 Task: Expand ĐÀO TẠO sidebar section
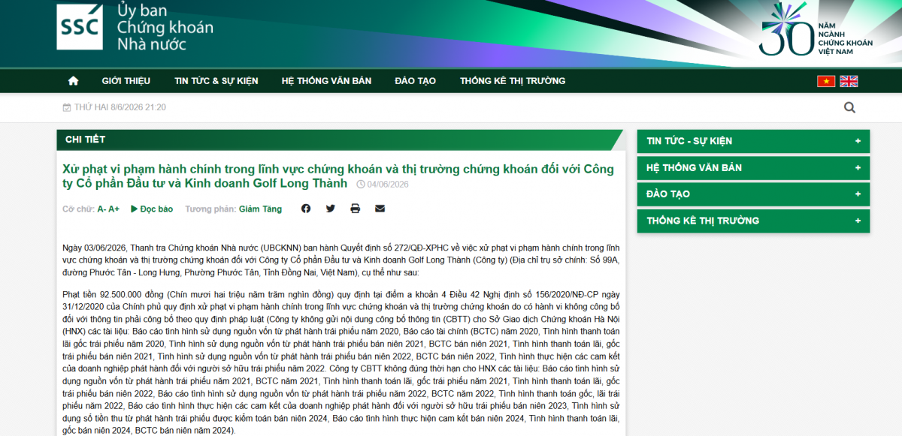753,194
